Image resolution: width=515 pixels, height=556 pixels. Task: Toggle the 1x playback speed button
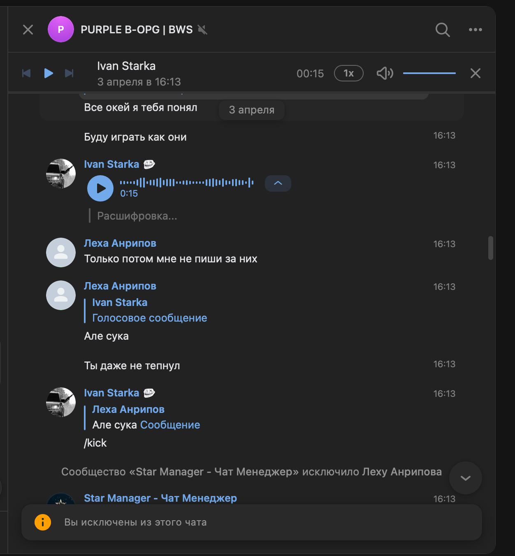click(x=348, y=74)
